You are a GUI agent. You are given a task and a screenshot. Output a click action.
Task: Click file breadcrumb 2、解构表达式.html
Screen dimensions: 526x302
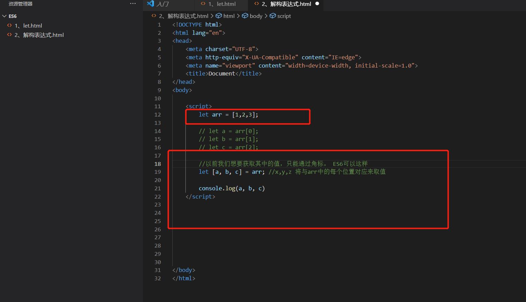pos(184,16)
